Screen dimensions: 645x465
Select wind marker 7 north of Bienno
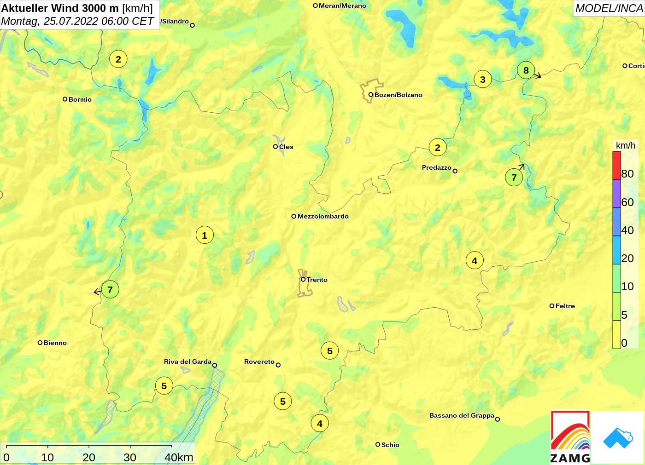pos(110,290)
